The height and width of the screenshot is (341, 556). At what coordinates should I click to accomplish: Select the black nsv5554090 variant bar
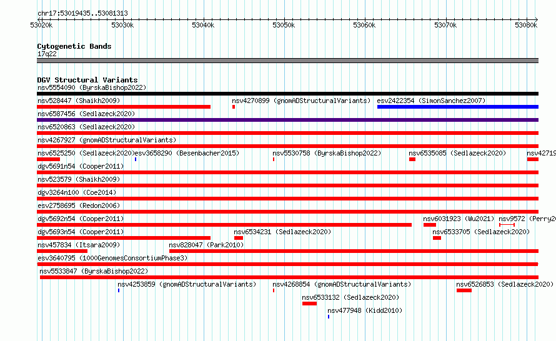[x=287, y=94]
